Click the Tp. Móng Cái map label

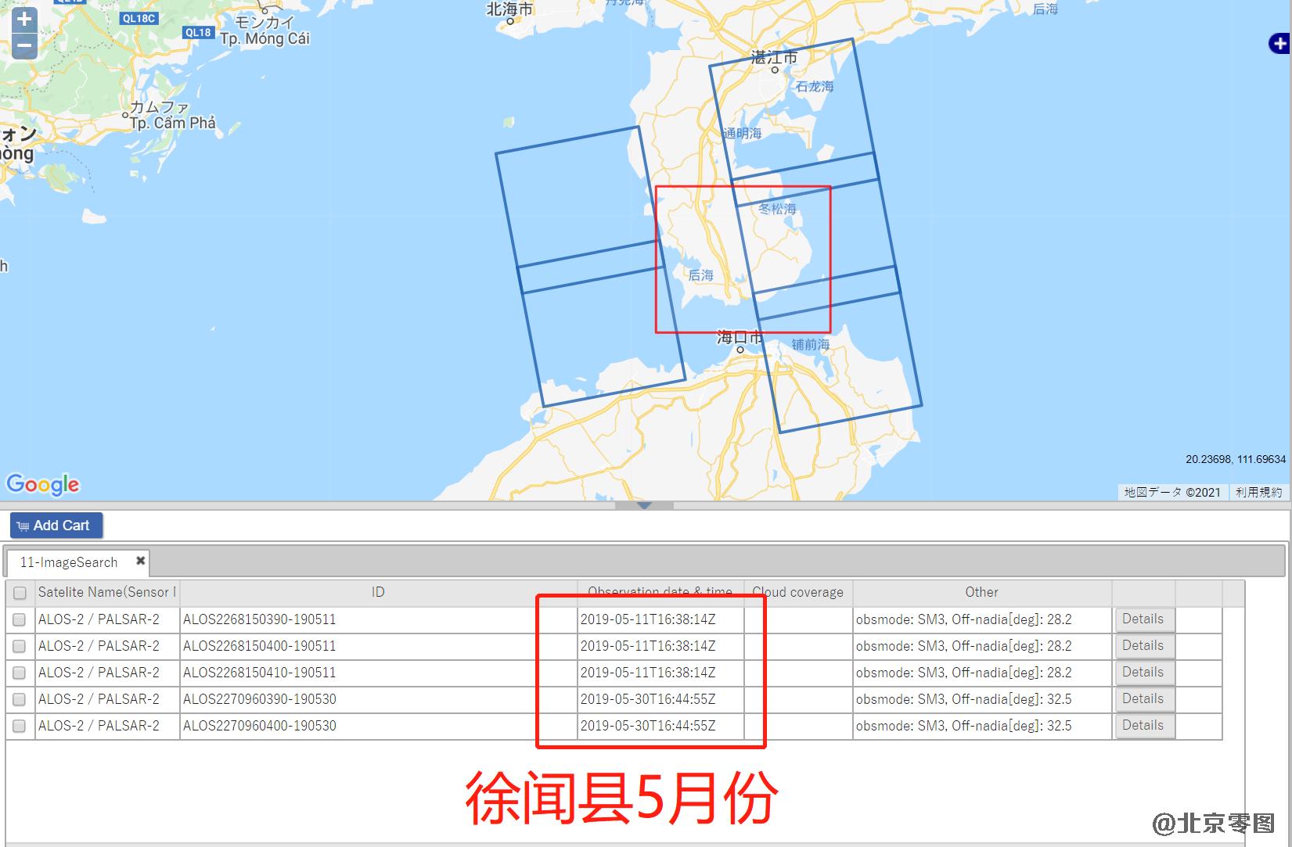265,39
